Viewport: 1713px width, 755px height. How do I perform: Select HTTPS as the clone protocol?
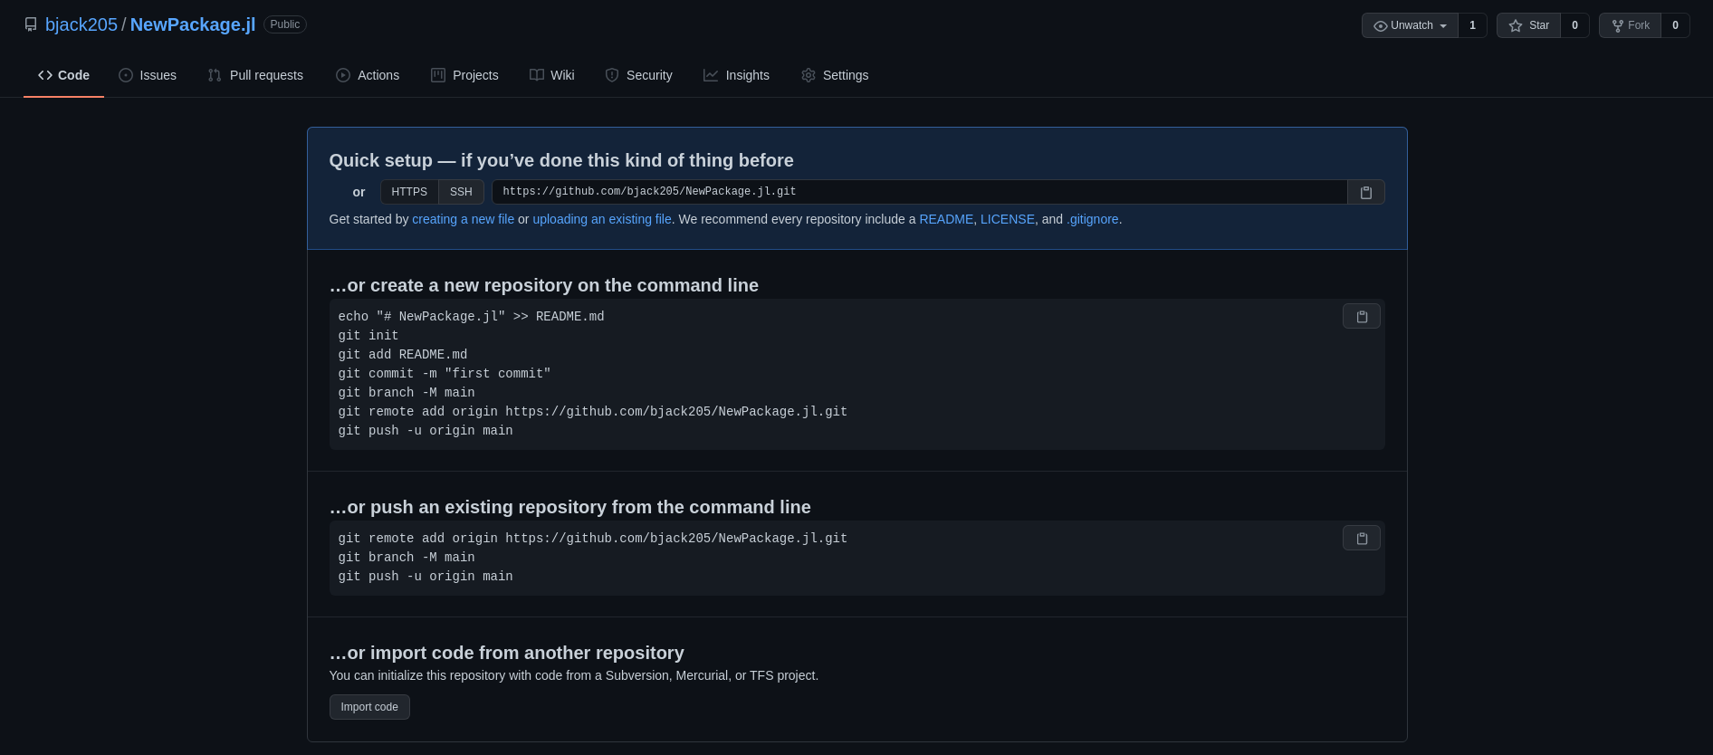click(x=409, y=192)
